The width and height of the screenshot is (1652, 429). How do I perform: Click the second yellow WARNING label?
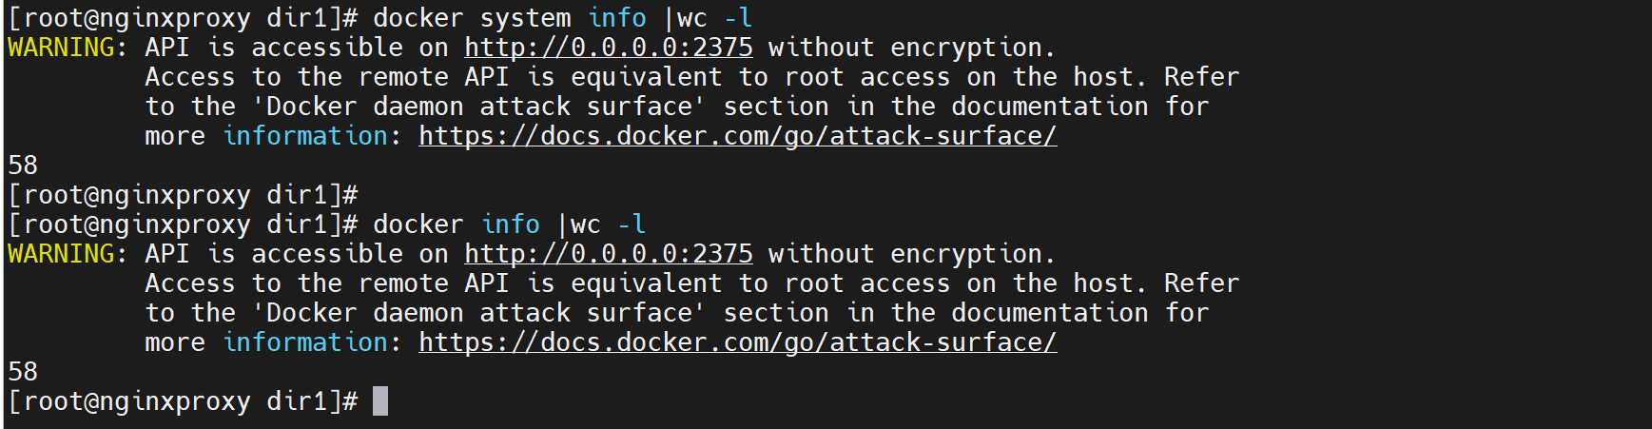61,254
